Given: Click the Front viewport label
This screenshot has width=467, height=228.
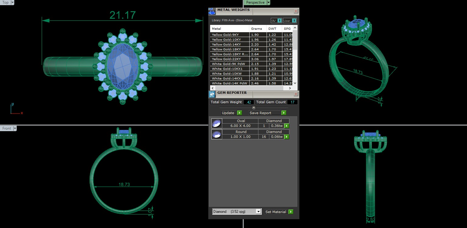Looking at the screenshot, I should tap(7, 128).
